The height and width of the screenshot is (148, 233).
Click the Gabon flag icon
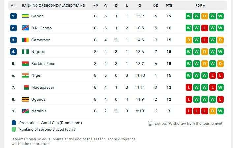click(25, 16)
